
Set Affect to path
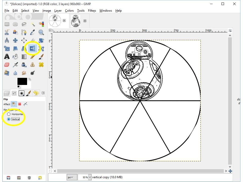(25, 104)
